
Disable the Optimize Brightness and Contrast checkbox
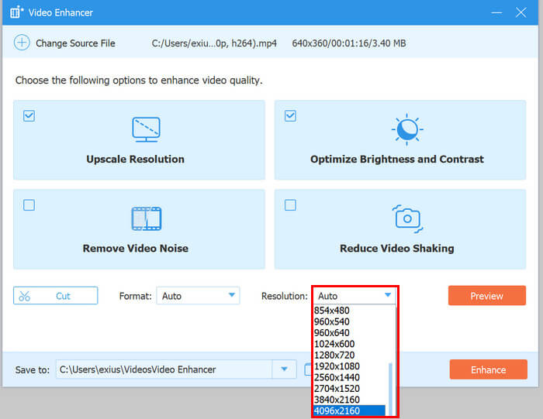point(290,116)
